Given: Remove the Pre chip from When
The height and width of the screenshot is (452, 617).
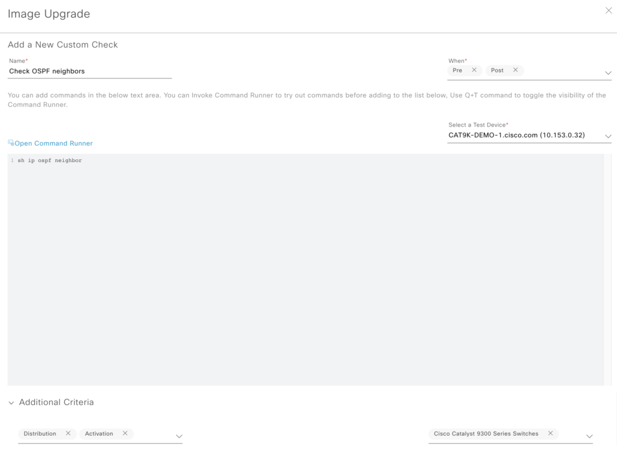Looking at the screenshot, I should coord(474,70).
